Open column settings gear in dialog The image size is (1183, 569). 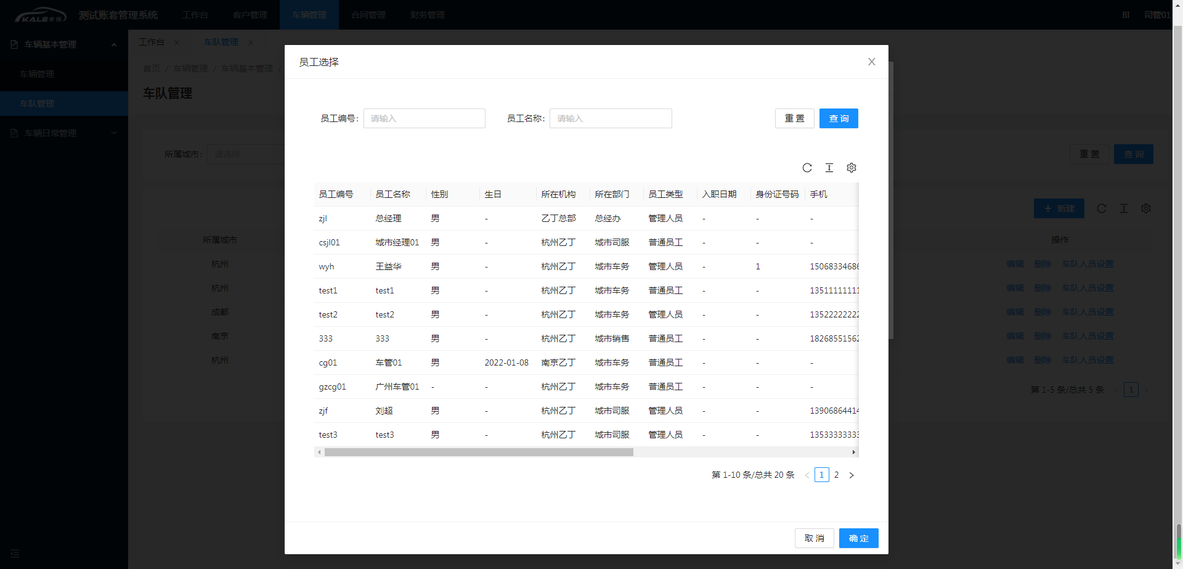tap(852, 168)
